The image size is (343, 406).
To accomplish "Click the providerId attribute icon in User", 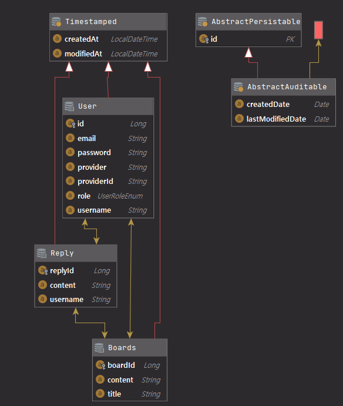I will tap(70, 181).
